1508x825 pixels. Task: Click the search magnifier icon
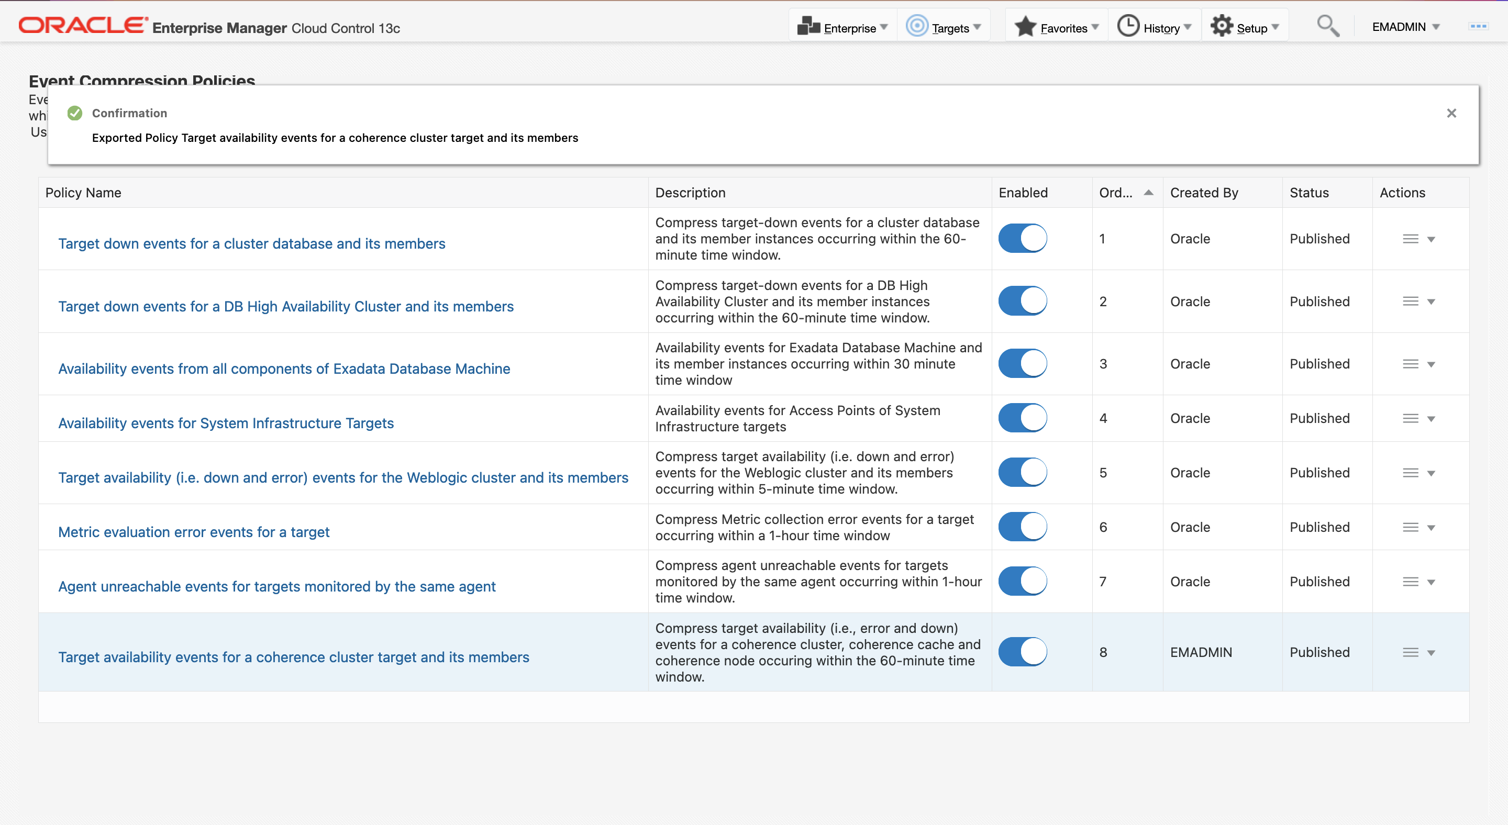(1327, 26)
